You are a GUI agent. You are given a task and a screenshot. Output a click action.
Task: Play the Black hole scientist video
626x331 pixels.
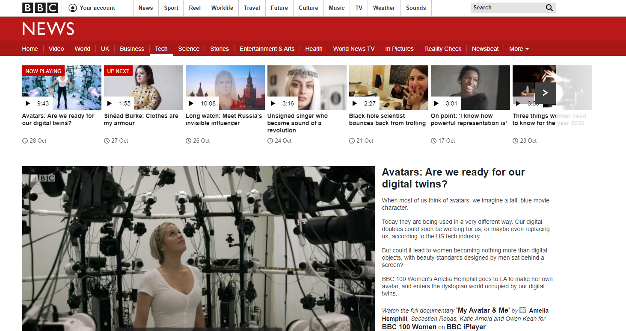click(389, 88)
